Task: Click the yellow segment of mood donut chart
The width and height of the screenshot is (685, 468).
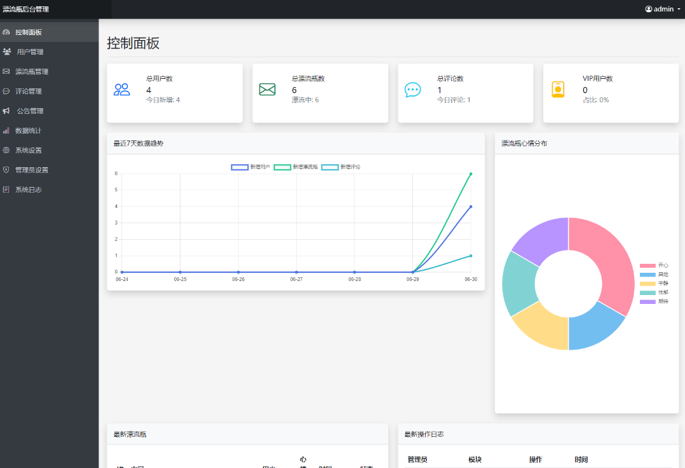Action: tap(544, 327)
